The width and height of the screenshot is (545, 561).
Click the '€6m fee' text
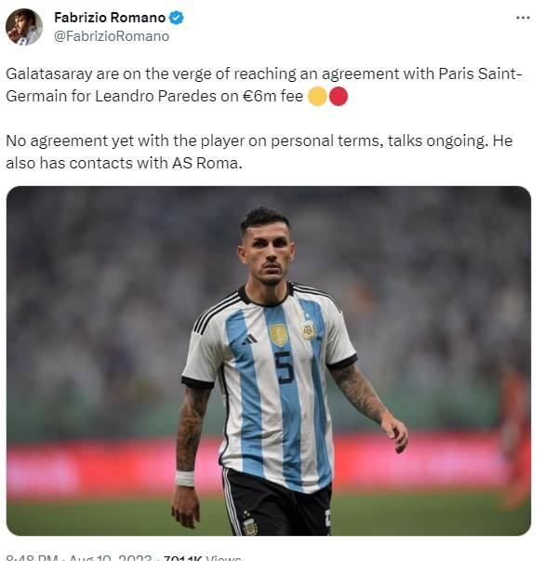coord(273,96)
